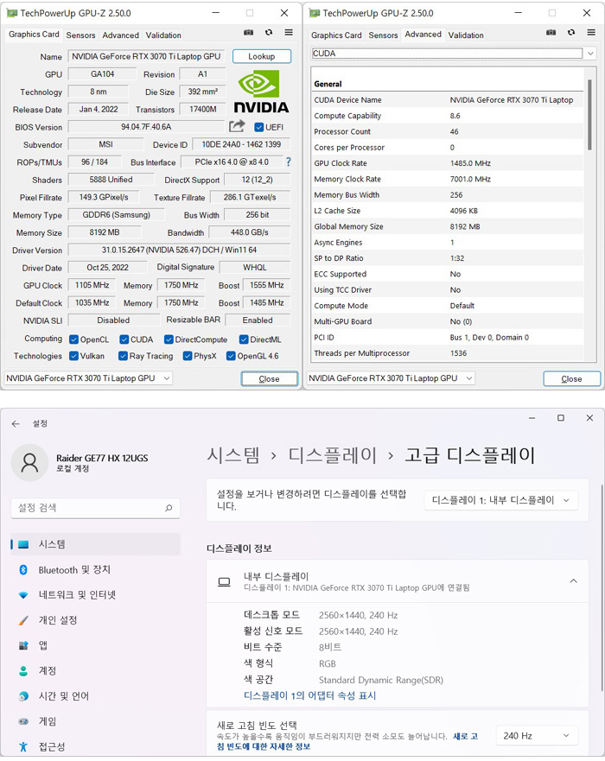Select Graphics Card tab in left GPU-Z window
Image resolution: width=605 pixels, height=761 pixels.
(x=34, y=35)
